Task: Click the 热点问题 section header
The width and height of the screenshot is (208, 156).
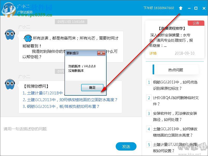Action: (x=176, y=70)
